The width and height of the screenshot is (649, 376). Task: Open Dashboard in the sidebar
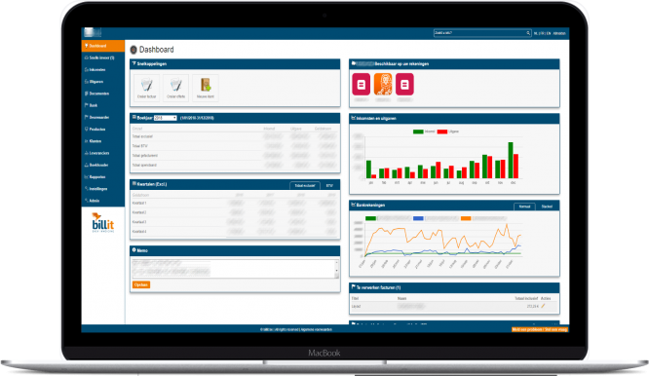point(102,46)
